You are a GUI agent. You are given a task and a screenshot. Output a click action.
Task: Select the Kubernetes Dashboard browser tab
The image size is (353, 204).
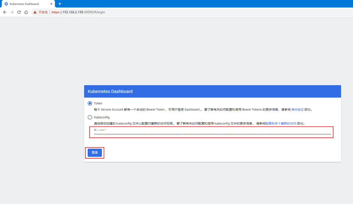point(28,4)
